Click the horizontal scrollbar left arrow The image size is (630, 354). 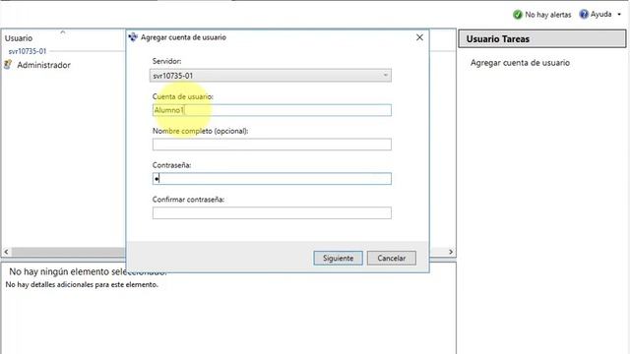(x=7, y=252)
